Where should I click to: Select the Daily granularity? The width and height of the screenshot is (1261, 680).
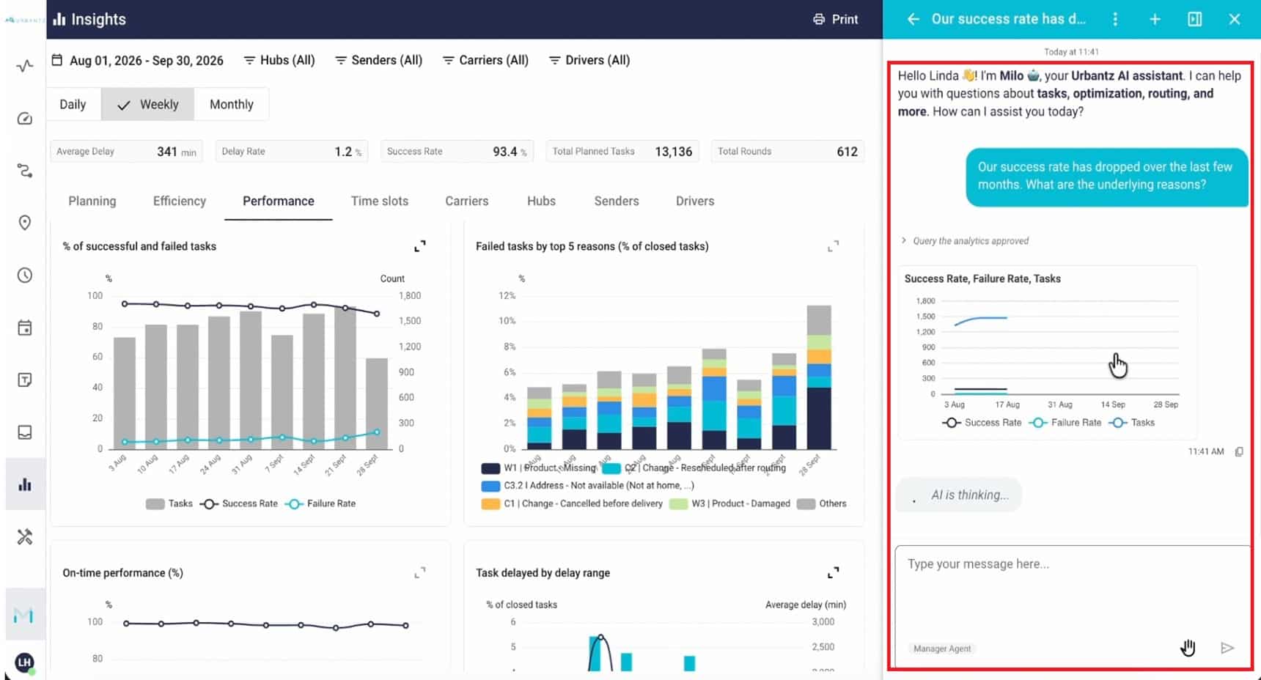(73, 104)
